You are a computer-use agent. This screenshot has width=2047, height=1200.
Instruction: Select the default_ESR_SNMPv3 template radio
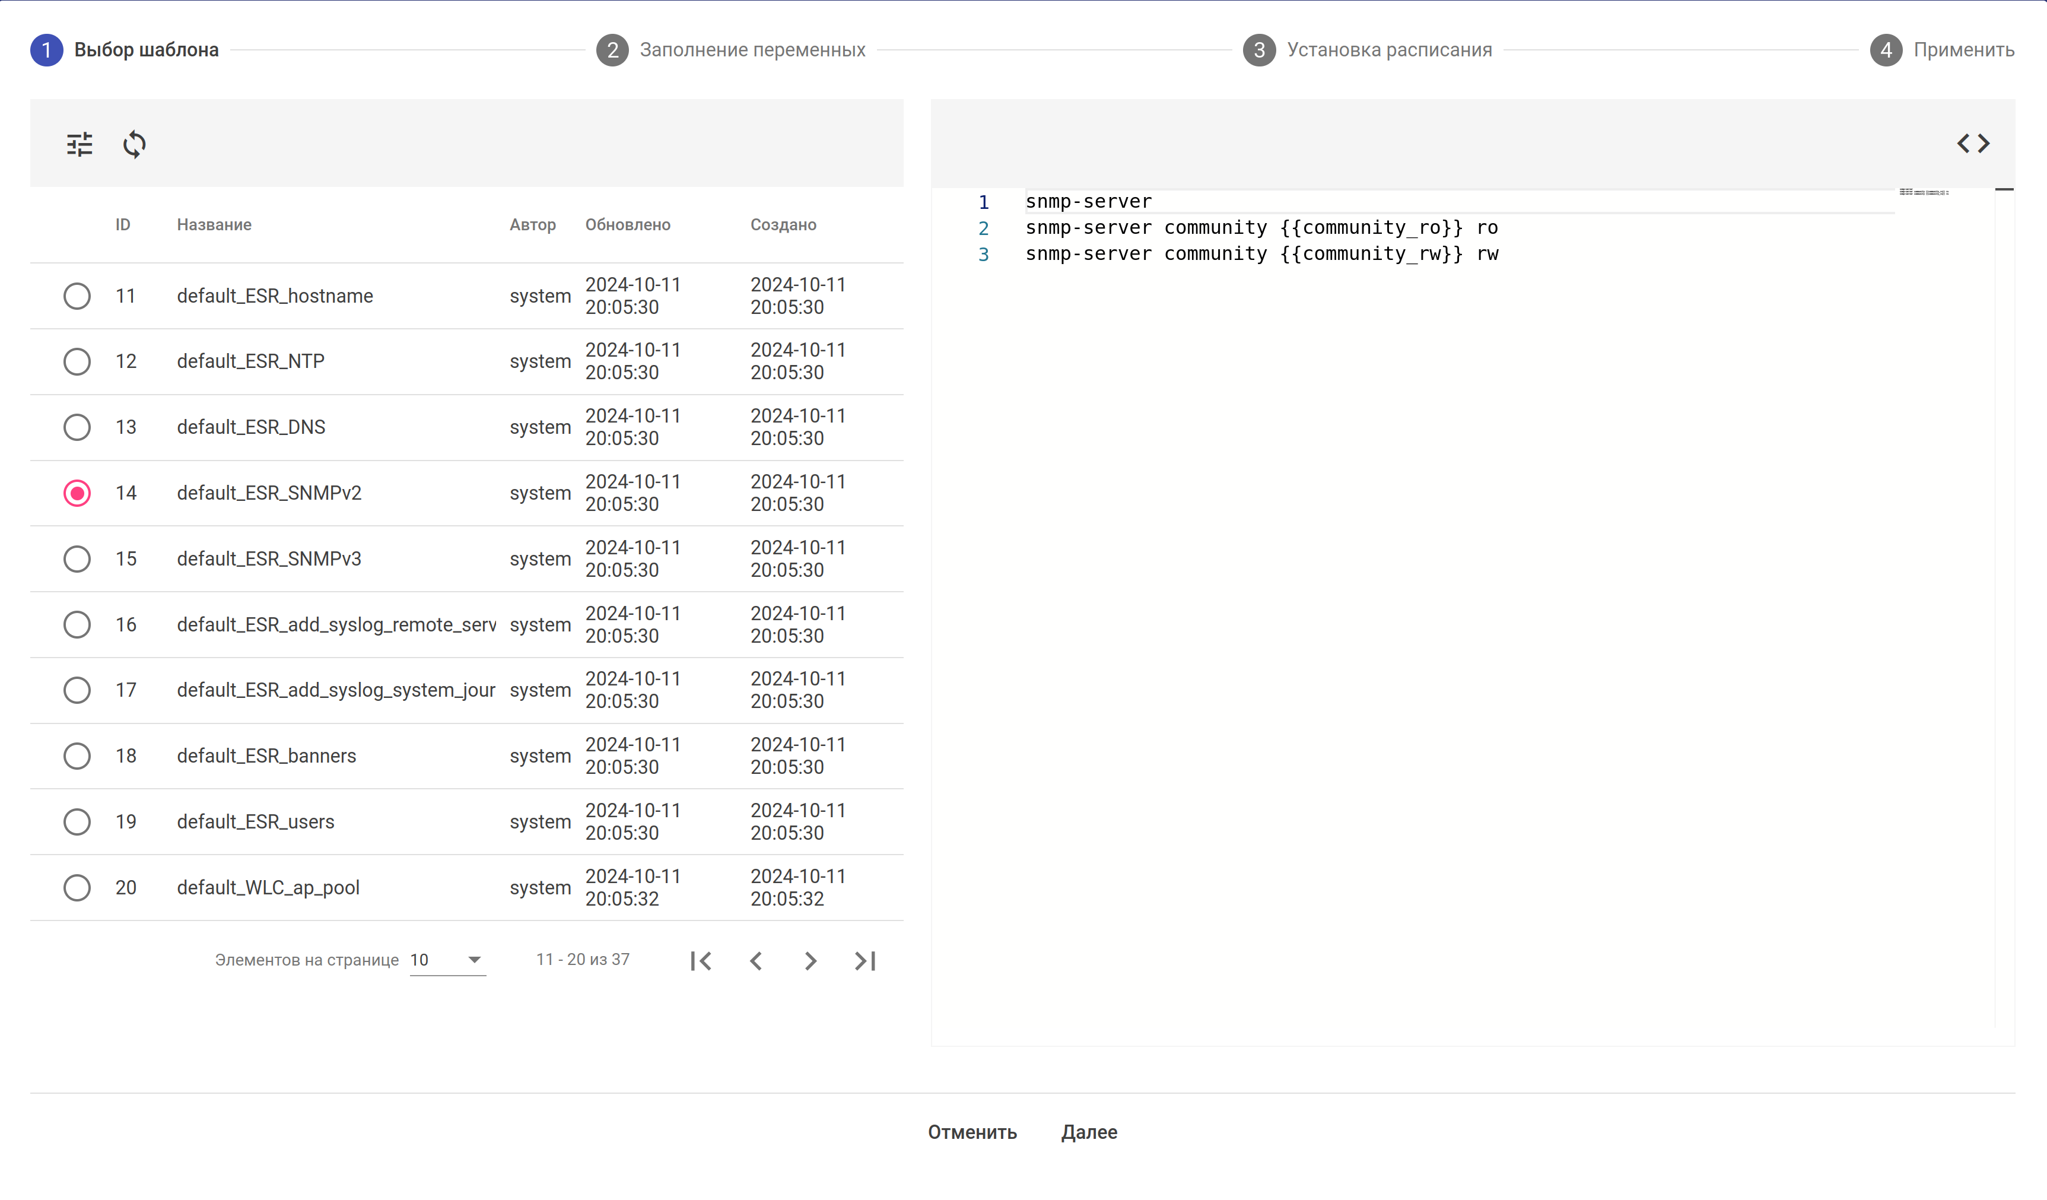point(77,559)
